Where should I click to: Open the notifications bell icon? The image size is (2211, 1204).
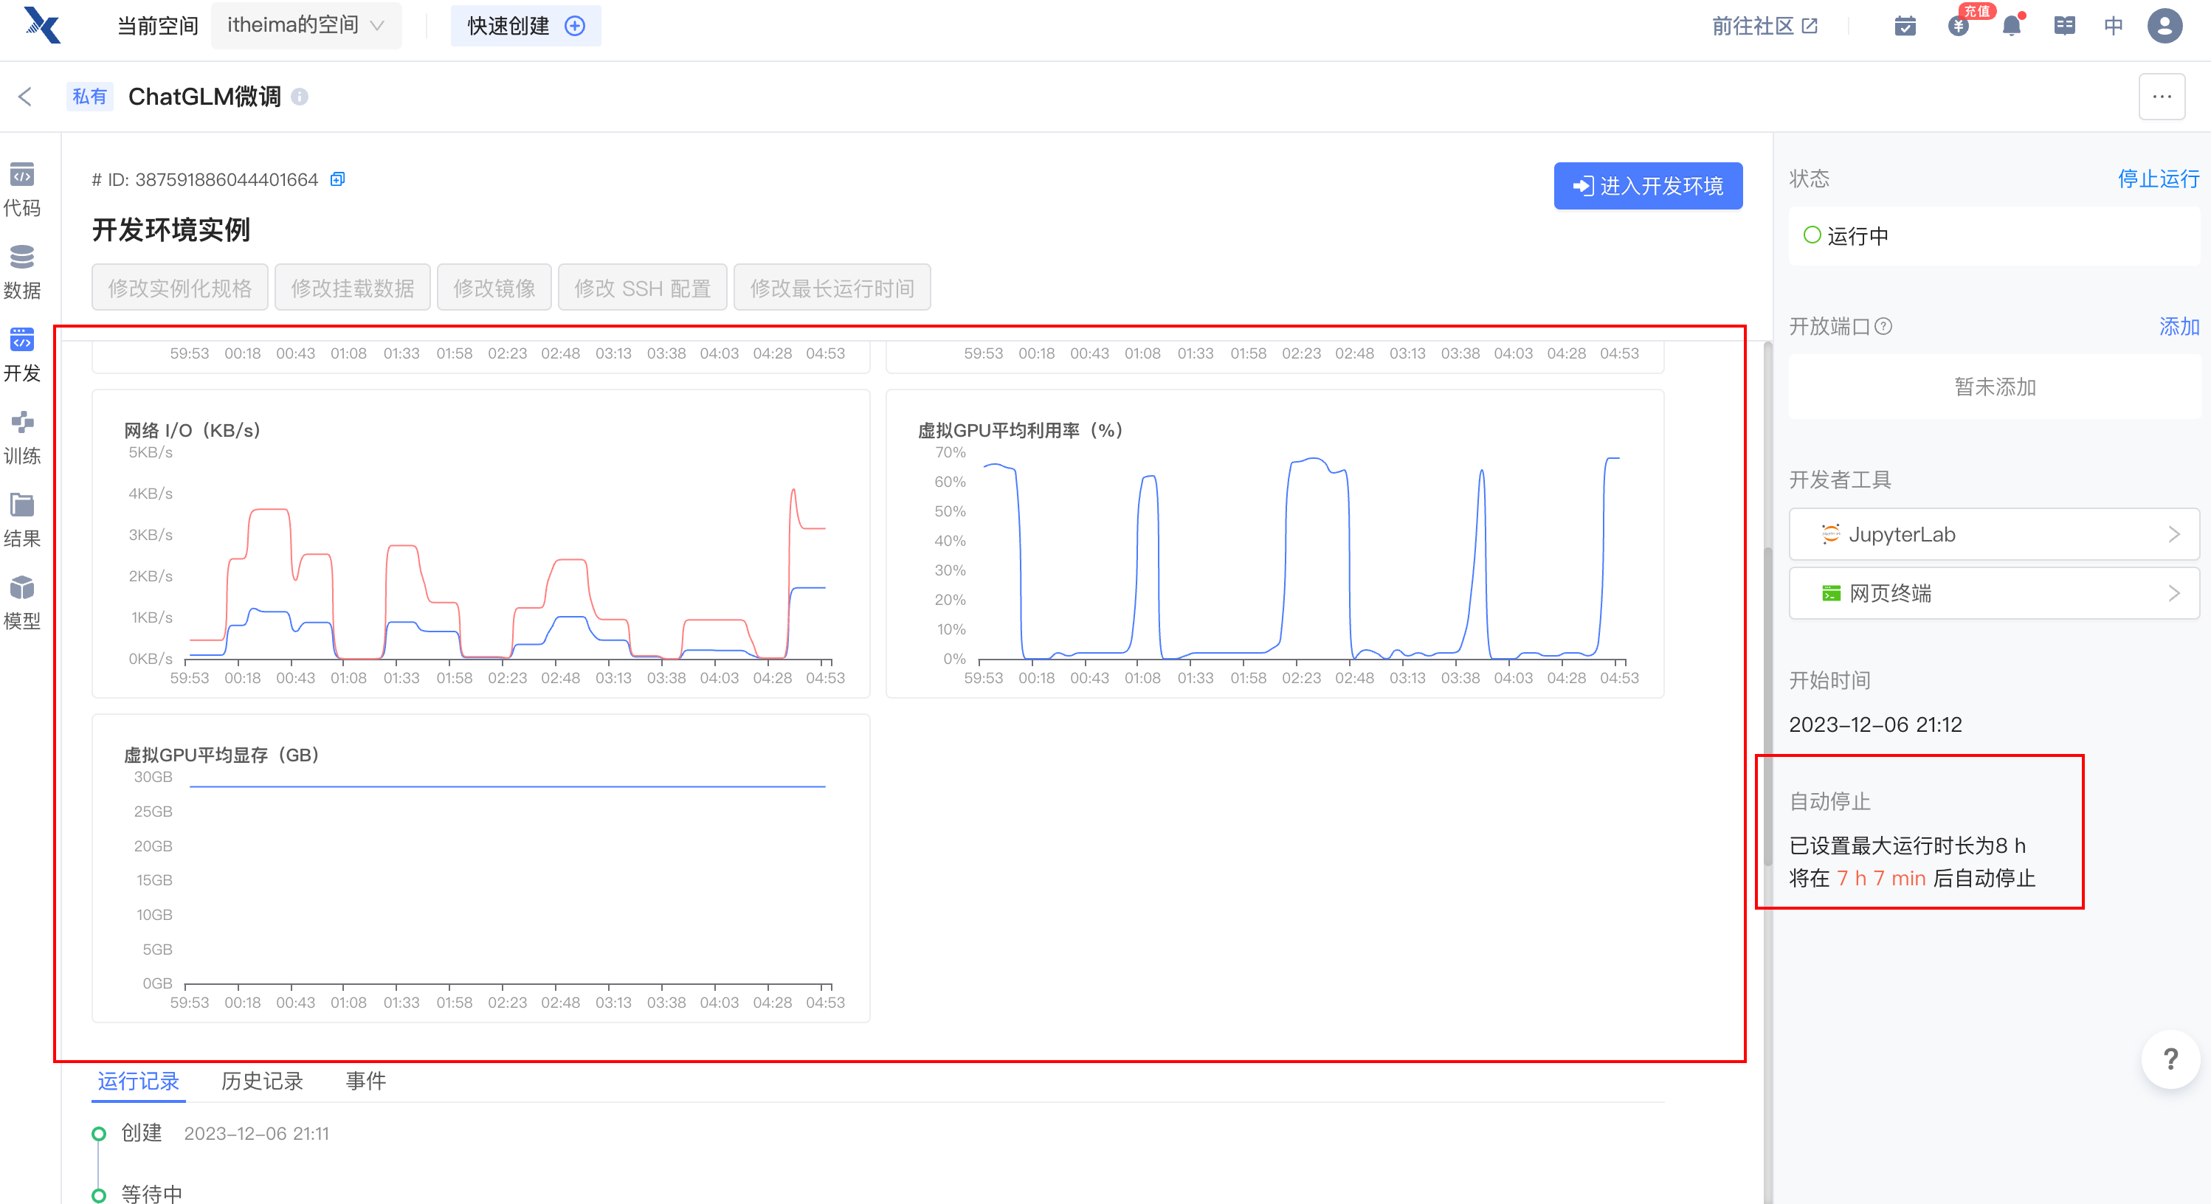pyautogui.click(x=2011, y=26)
